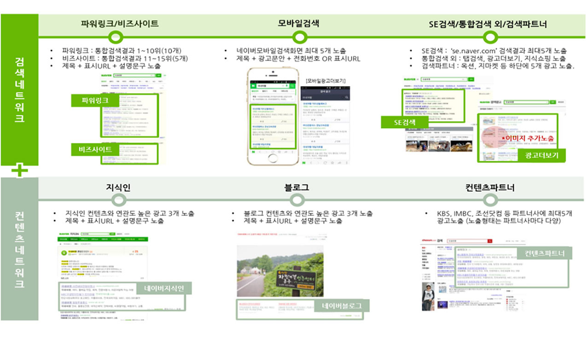Click the [모바일광고더보기] caption text

326,81
